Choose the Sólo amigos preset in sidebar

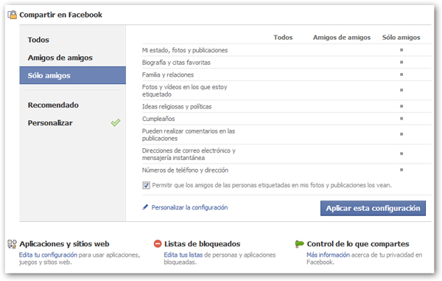(x=73, y=75)
